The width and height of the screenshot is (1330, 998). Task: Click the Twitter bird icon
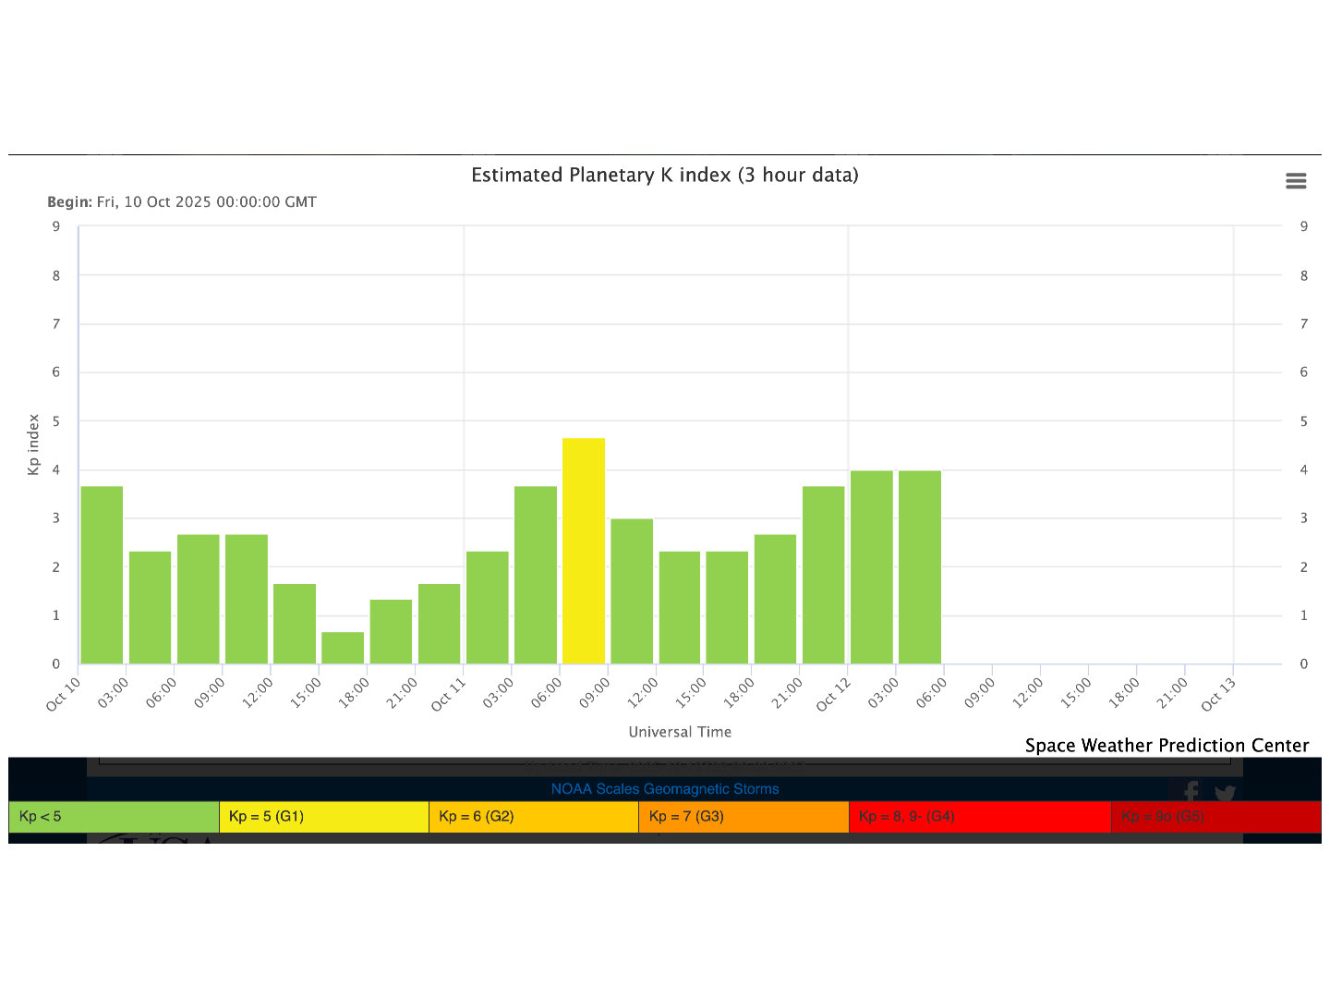[x=1226, y=794]
